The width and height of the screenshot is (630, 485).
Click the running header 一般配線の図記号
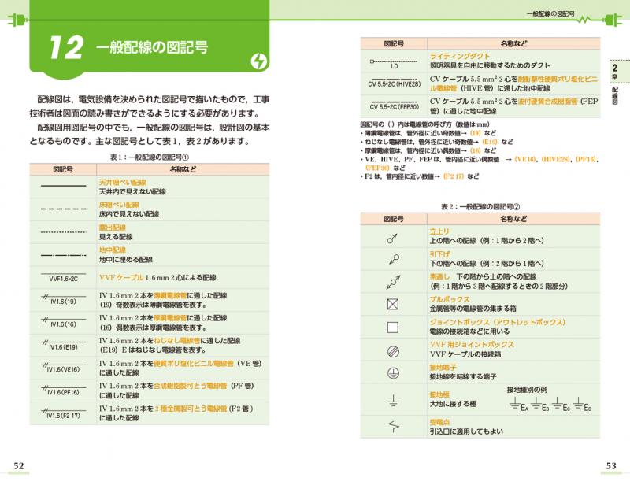[550, 13]
